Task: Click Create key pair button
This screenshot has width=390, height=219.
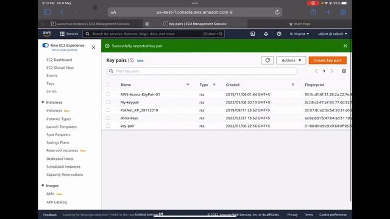Action: [328, 60]
